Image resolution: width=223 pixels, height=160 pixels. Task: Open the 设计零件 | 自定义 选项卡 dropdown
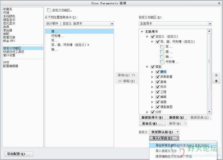pos(112,24)
